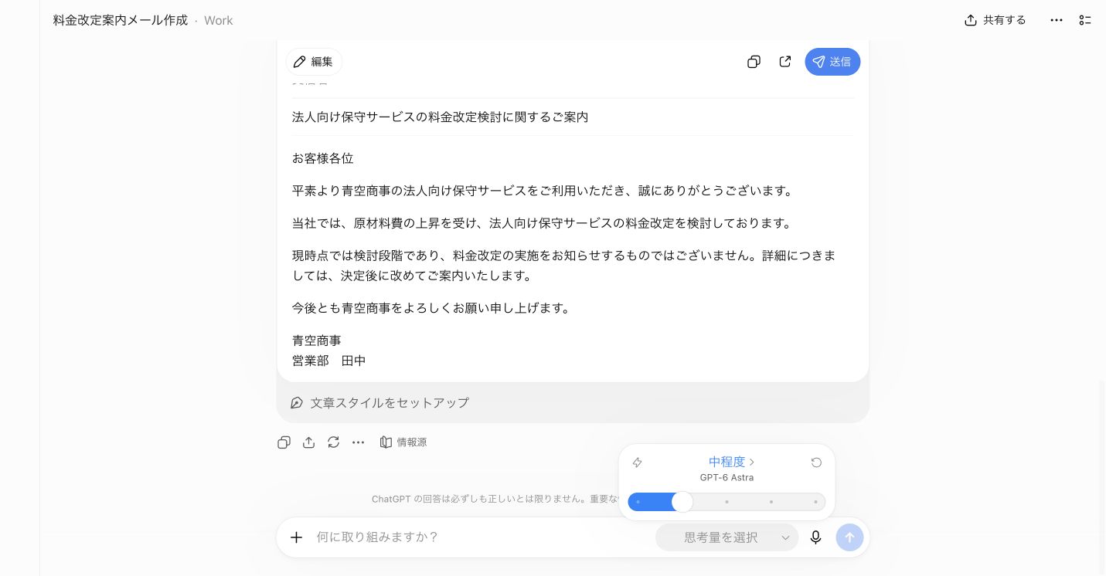Click the line 今後とも青空商事をよろしくお願い申し上げます。
This screenshot has width=1106, height=576.
pos(434,308)
